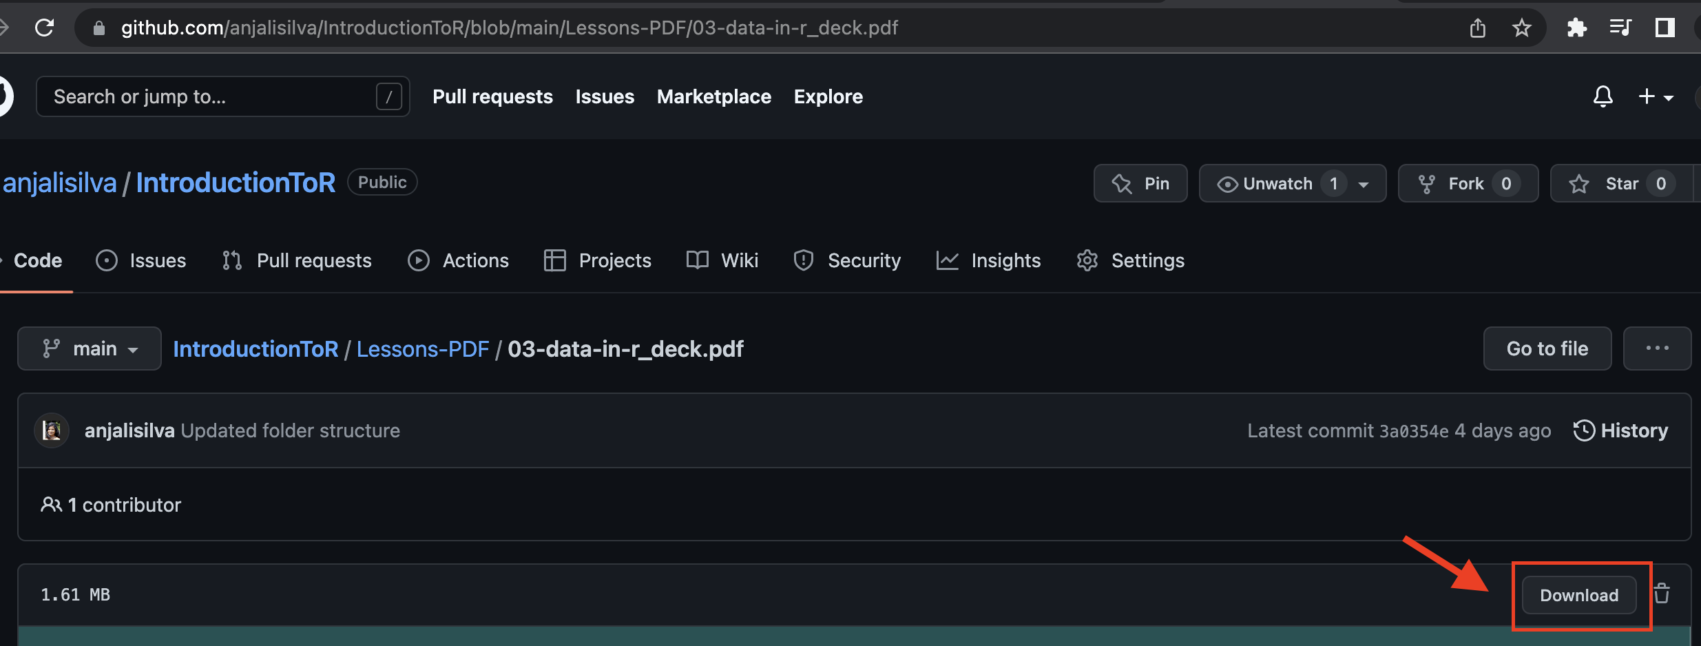
Task: Open the Updated folder structure commit message
Action: coord(290,430)
